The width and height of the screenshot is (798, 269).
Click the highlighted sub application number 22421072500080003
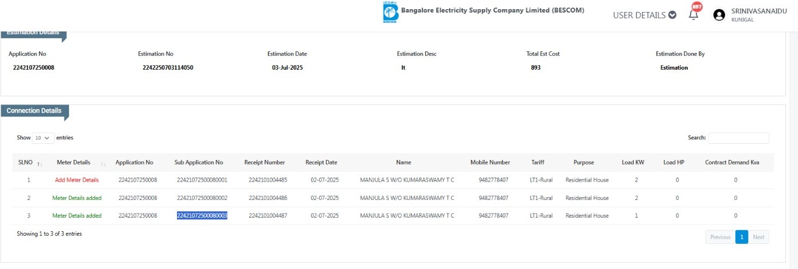pyautogui.click(x=202, y=216)
